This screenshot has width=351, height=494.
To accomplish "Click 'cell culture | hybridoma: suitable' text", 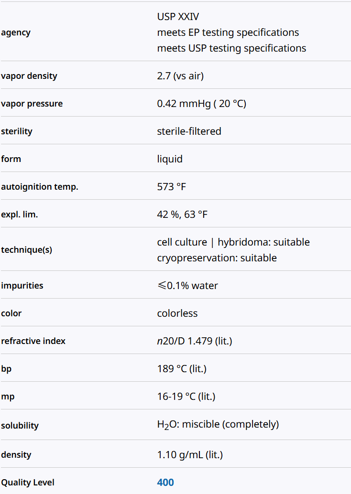I will coord(233,242).
